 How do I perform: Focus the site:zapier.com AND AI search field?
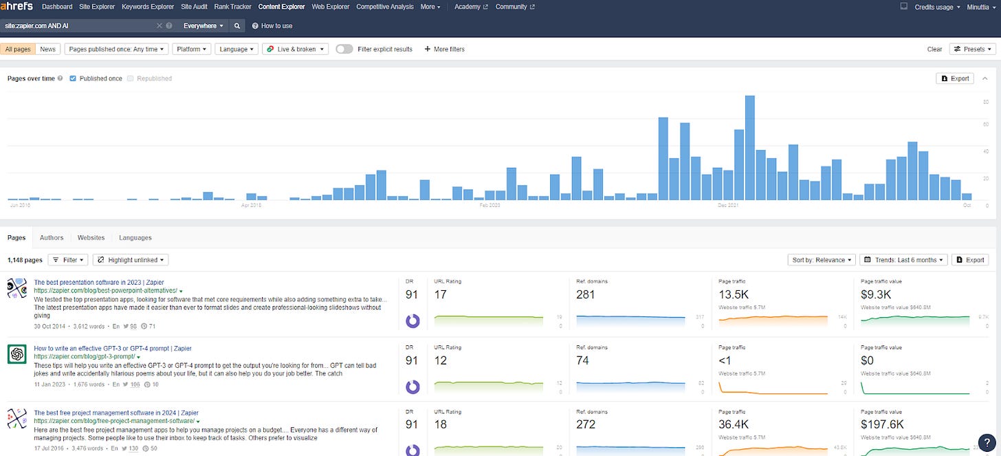(x=77, y=25)
